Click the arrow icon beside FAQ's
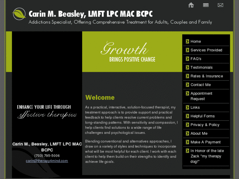The height and width of the screenshot is (179, 239). pos(187,59)
